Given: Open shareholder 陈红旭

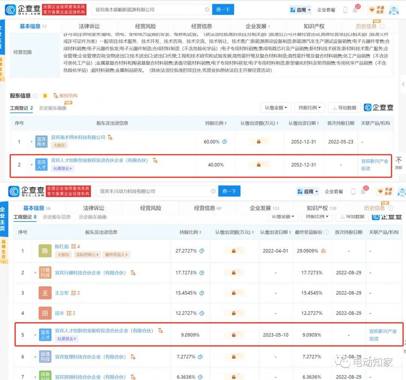Looking at the screenshot, I should (x=62, y=247).
